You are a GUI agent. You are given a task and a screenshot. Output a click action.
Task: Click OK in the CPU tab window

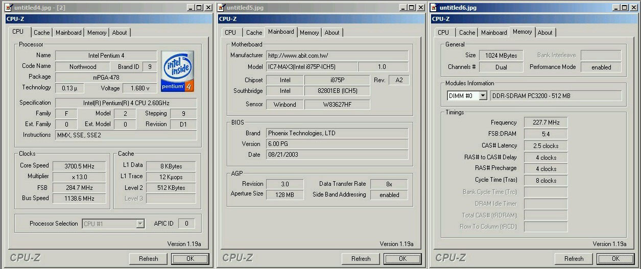(x=190, y=259)
